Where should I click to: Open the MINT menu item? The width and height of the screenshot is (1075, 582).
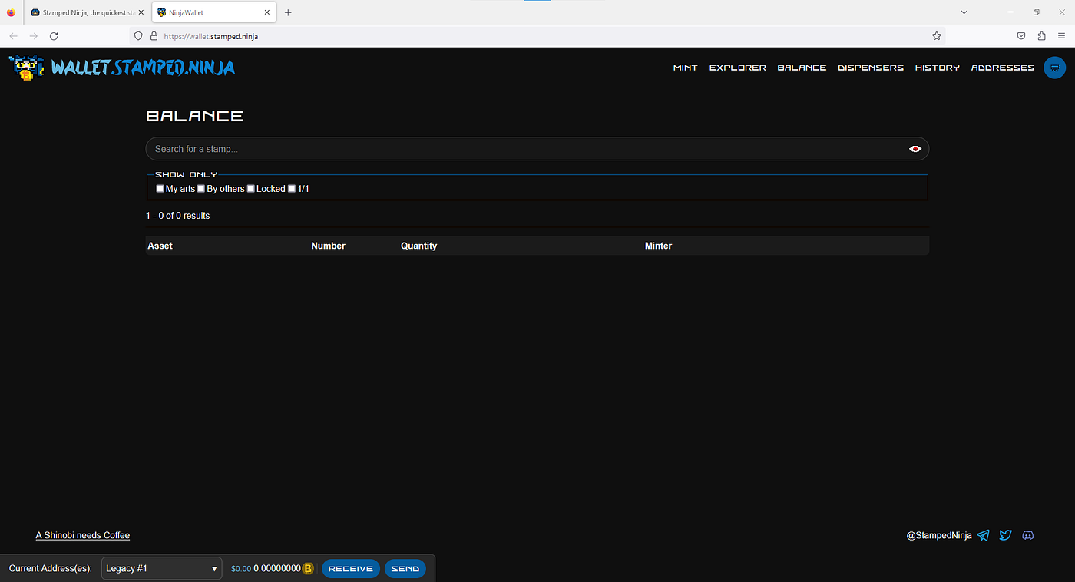coord(686,68)
